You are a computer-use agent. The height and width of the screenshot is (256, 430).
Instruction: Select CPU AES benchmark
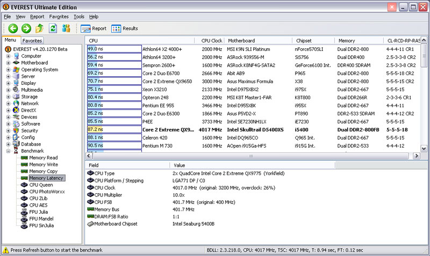[x=38, y=205]
